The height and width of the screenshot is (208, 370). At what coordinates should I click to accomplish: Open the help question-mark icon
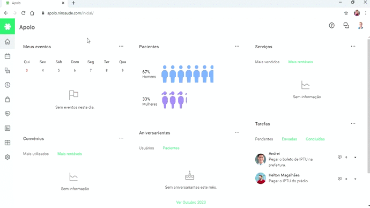coord(331,26)
